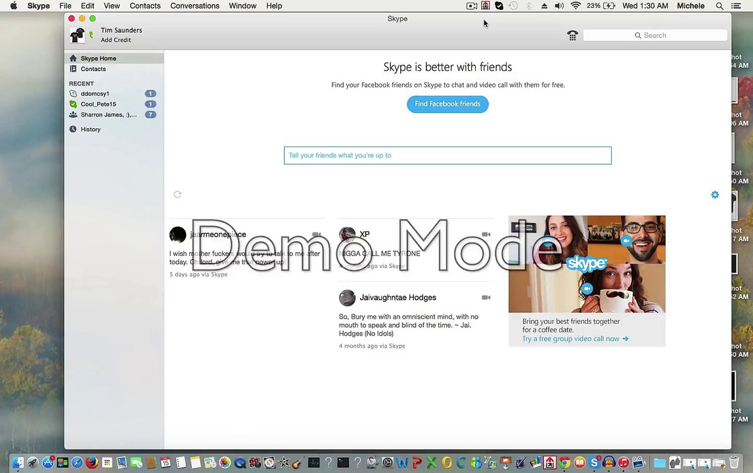Open the Help menu
Image resolution: width=753 pixels, height=473 pixels.
tap(274, 6)
